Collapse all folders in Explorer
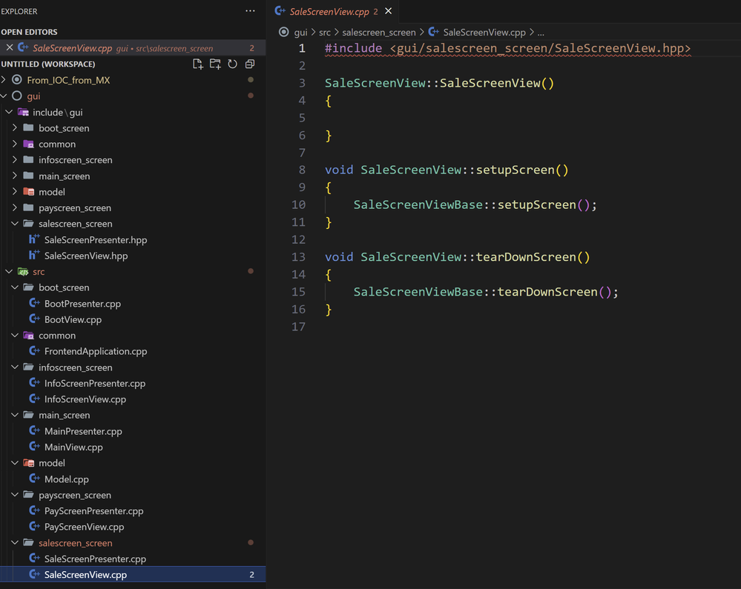The width and height of the screenshot is (741, 589). [250, 64]
